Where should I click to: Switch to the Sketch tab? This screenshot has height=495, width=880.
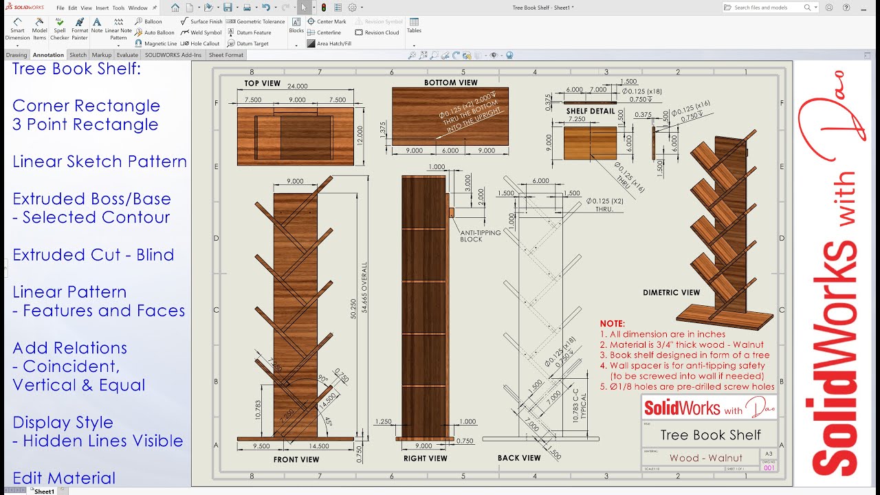click(78, 55)
